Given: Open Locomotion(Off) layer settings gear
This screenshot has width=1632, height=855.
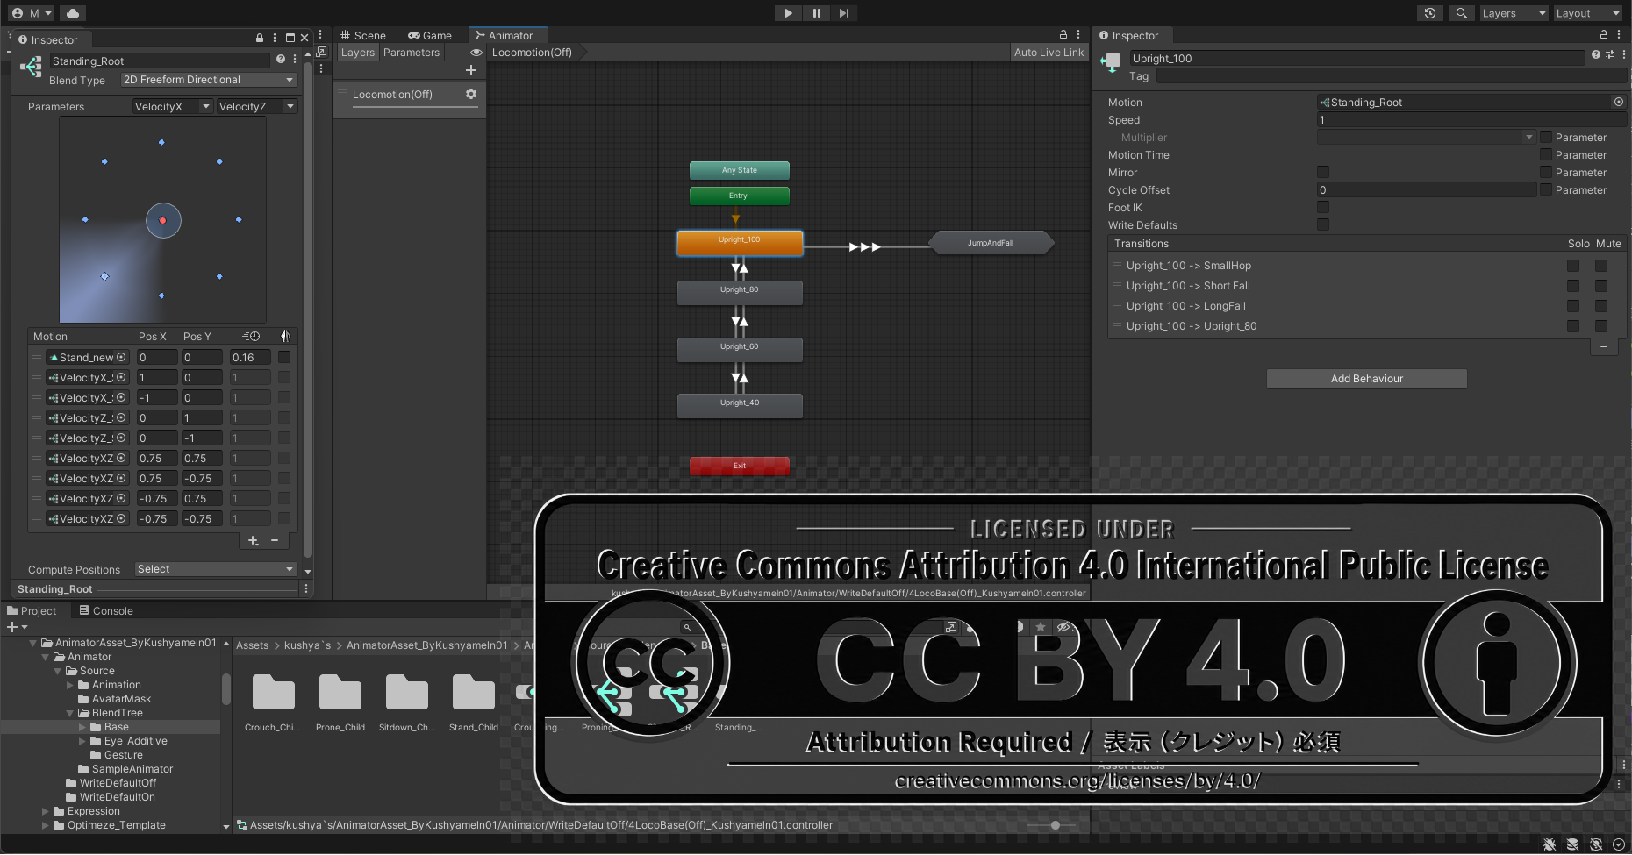Looking at the screenshot, I should (471, 94).
